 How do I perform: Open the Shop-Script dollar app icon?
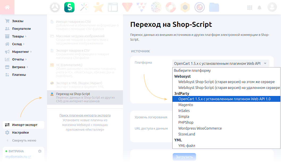coord(69,7)
